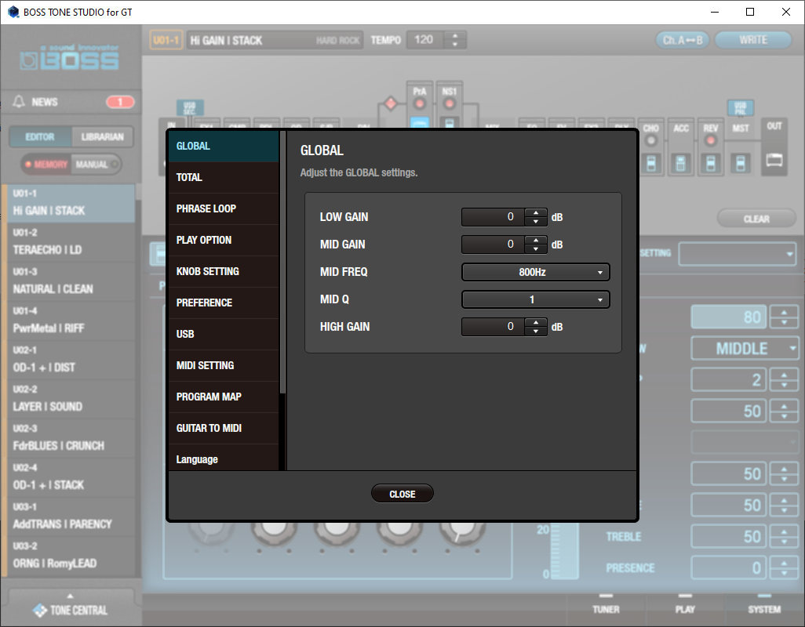Select patch U02-2 LAYER SOUND
Screen dimensions: 805x627
[x=71, y=399]
